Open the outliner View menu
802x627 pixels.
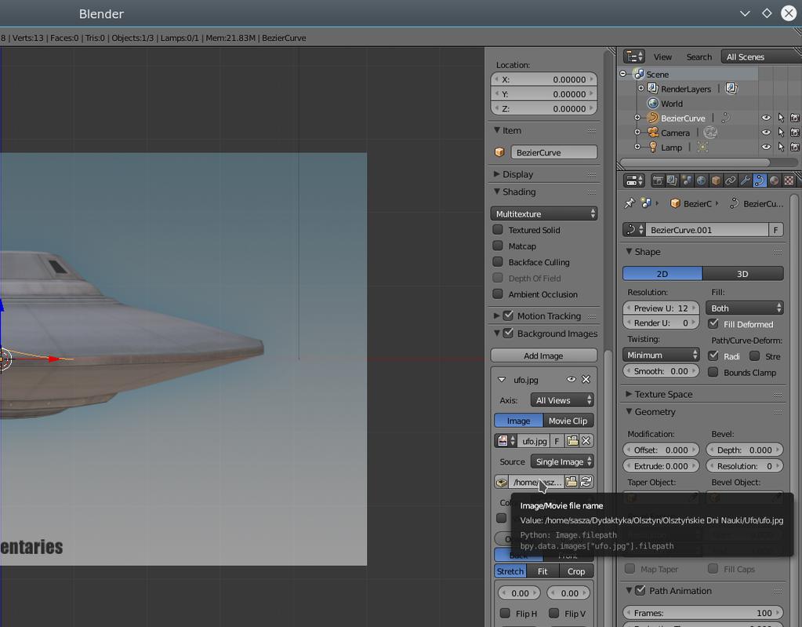coord(662,57)
